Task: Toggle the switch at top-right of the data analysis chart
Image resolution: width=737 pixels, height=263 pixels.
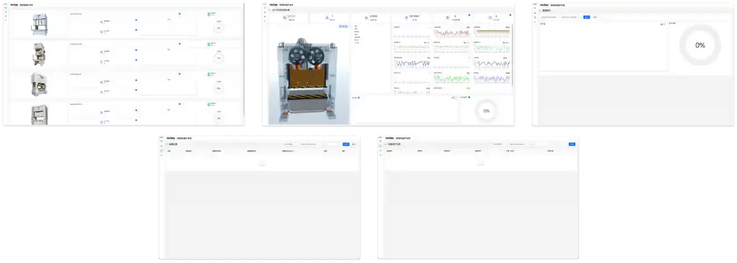Action: 663,24
